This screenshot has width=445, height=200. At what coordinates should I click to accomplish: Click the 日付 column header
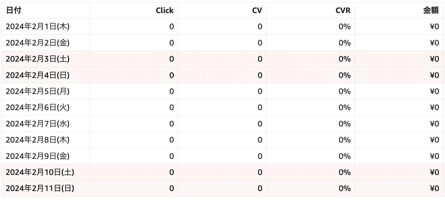pyautogui.click(x=13, y=10)
